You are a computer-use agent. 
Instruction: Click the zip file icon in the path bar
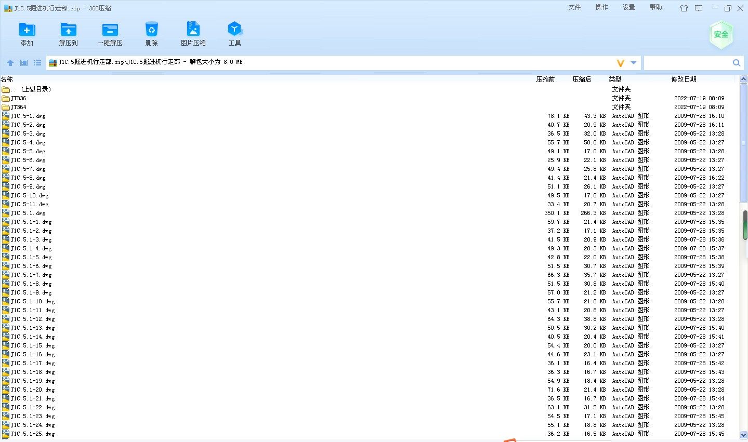(53, 62)
